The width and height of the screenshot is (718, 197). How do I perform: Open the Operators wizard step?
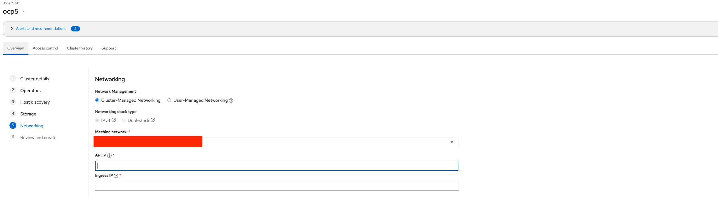click(30, 91)
